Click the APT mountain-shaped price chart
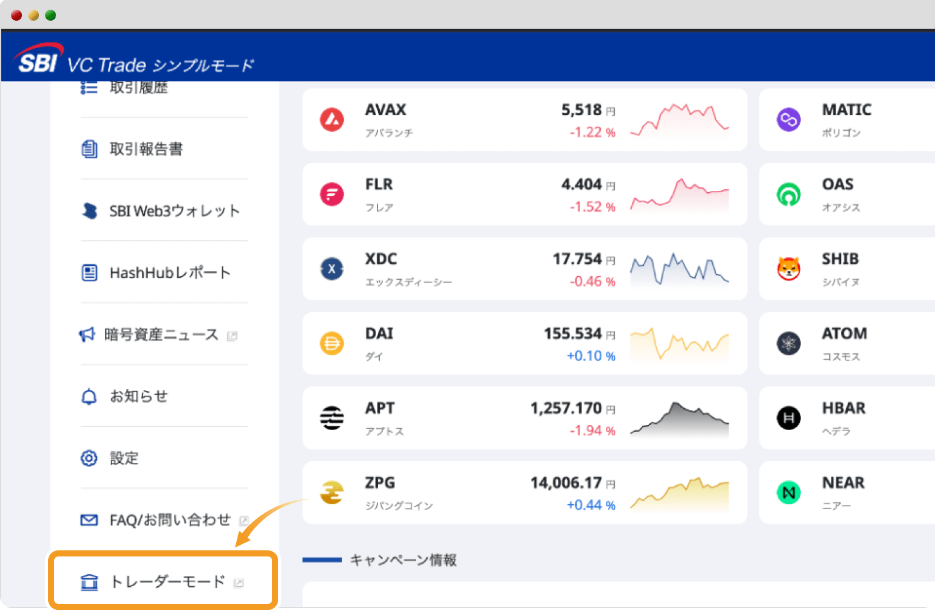 click(x=679, y=418)
